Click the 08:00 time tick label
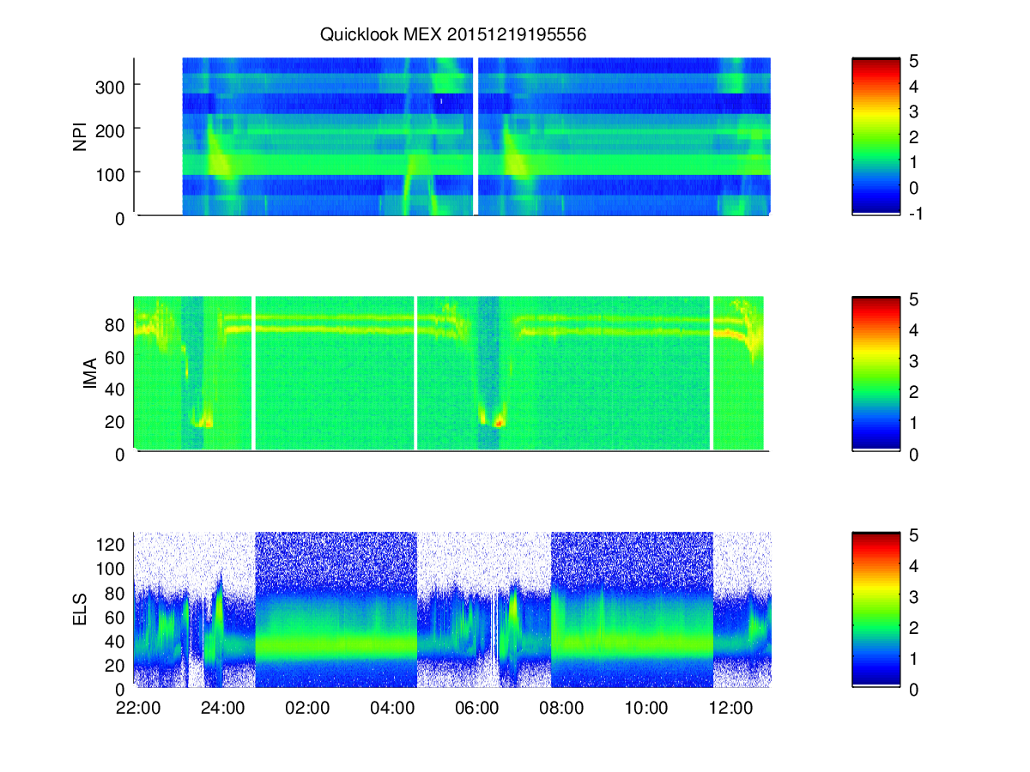This screenshot has width=1030, height=772. pyautogui.click(x=561, y=709)
